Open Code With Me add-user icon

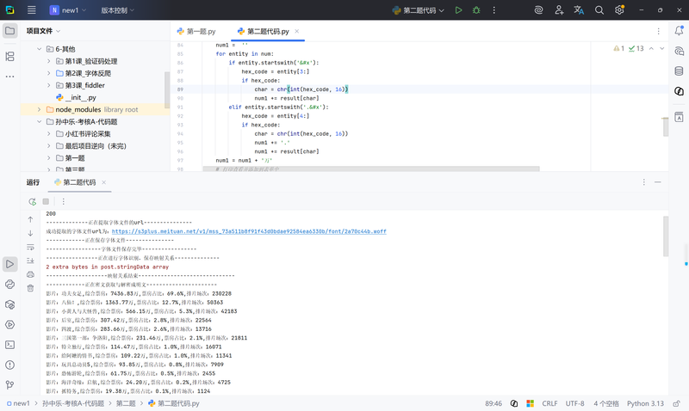pos(559,10)
